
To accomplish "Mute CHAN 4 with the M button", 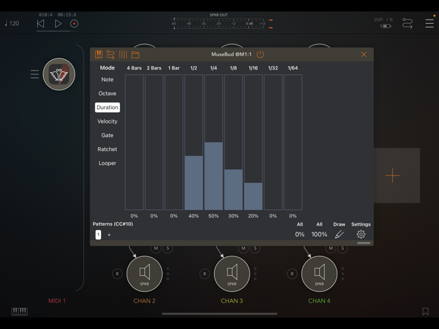I will 331,248.
